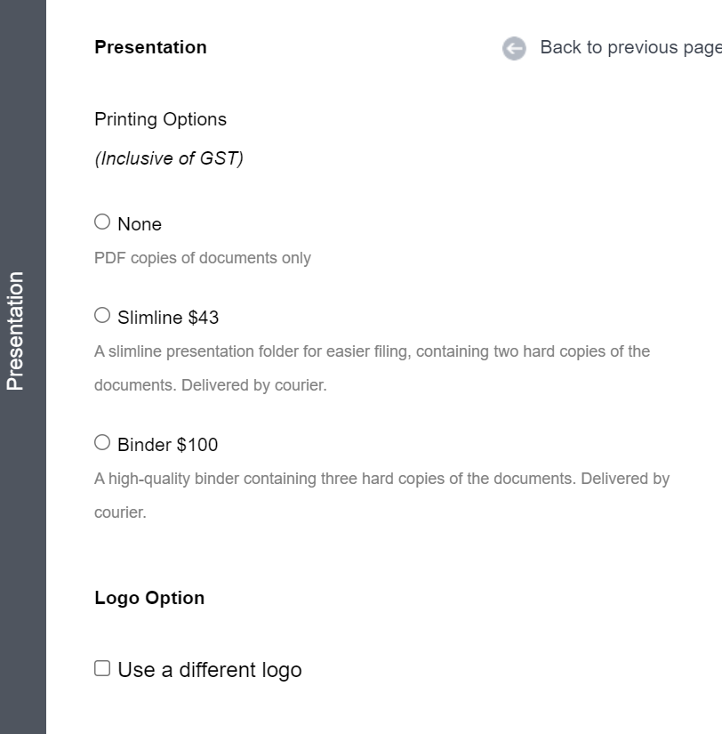Screen dimensions: 722x734
Task: Click the PDF copies of documents only description
Action: click(x=203, y=258)
